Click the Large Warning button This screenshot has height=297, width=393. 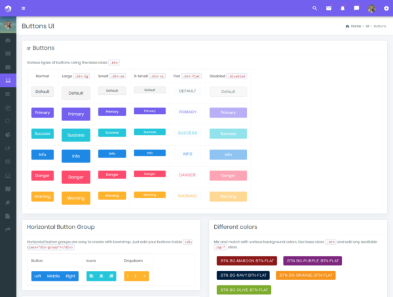76,198
